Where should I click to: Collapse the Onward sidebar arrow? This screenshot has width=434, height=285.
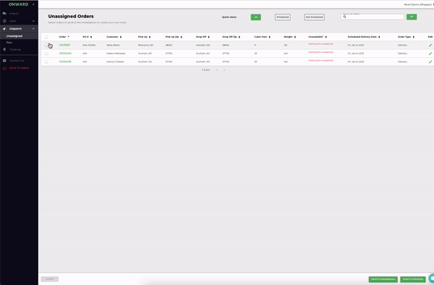tap(33, 4)
